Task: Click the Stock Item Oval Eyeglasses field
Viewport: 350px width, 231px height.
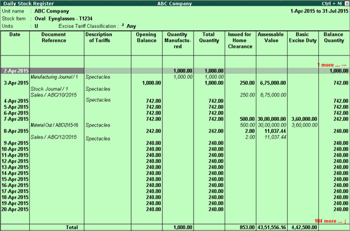Action: point(64,18)
